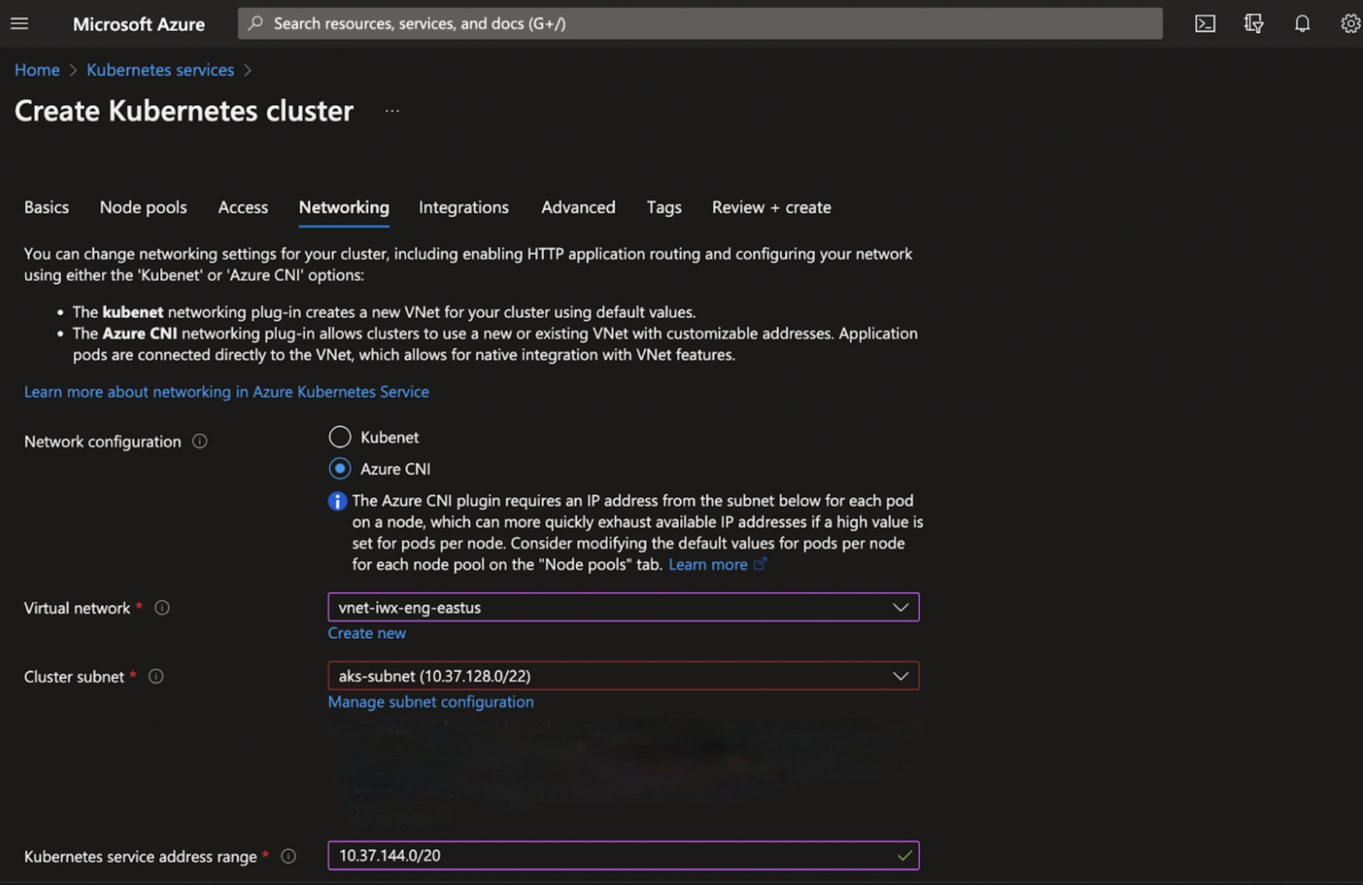Click the Virtual network field label
This screenshot has width=1363, height=885.
tap(77, 608)
